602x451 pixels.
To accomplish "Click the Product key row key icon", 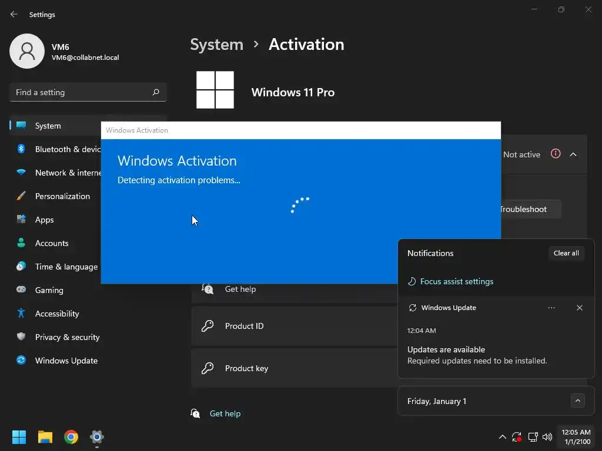I will (208, 368).
